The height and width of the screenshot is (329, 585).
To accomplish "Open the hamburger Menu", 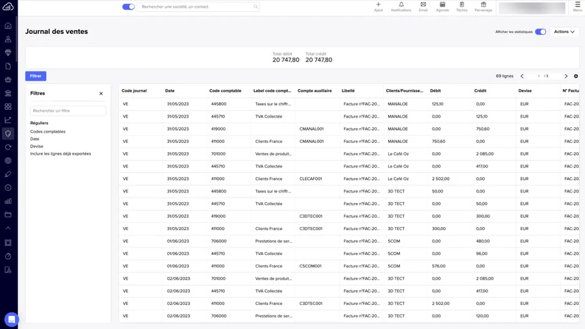I will coord(577,6).
